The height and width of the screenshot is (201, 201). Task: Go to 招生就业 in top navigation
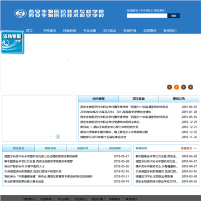[x=110, y=31]
